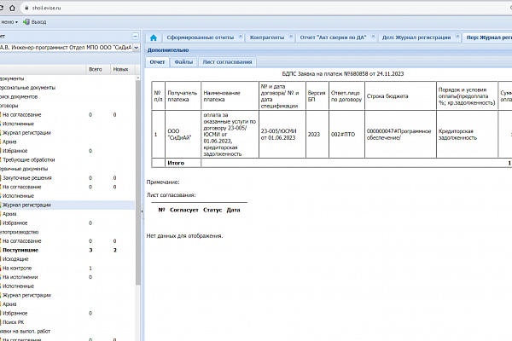Close the Сформированные отчеты tab
Image resolution: width=512 pixels, height=341 pixels.
(241, 36)
